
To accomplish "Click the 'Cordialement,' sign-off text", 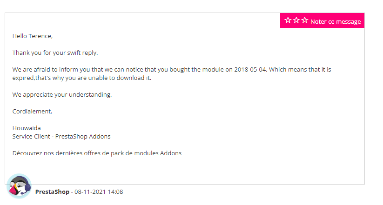I will pos(32,111).
